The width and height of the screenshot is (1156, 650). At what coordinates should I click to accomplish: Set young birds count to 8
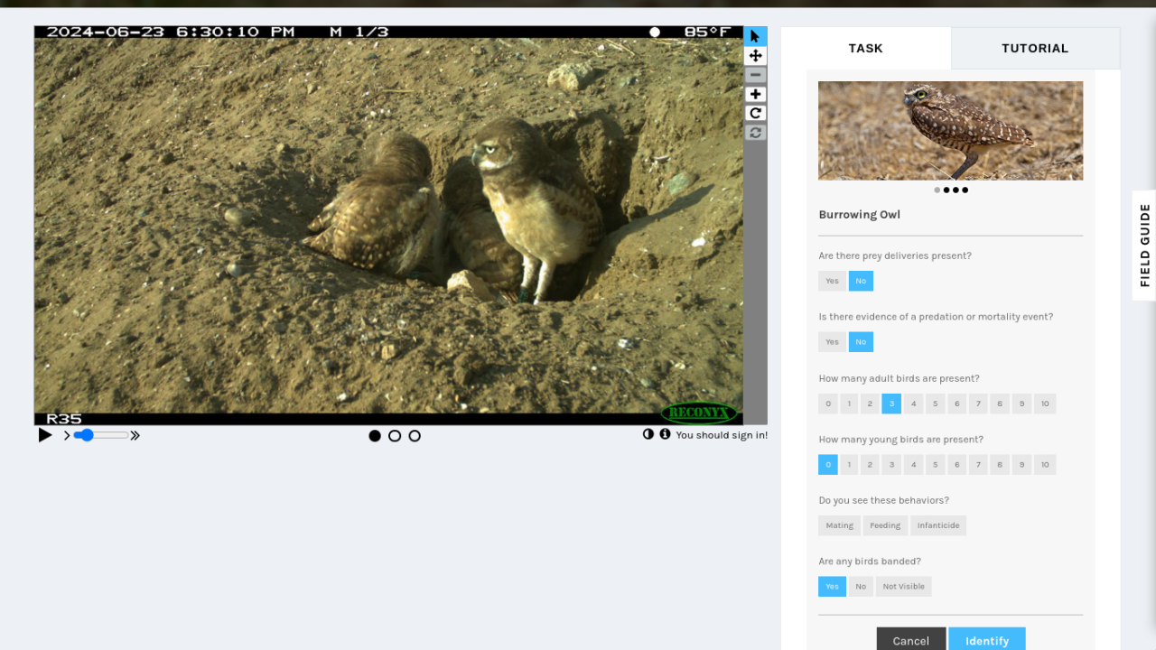pos(1000,465)
